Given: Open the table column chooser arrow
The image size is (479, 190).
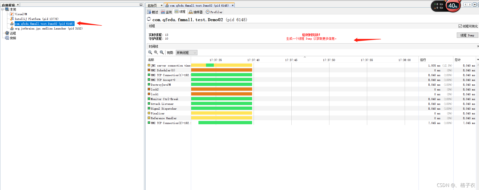Looking at the screenshot, I should (477, 60).
